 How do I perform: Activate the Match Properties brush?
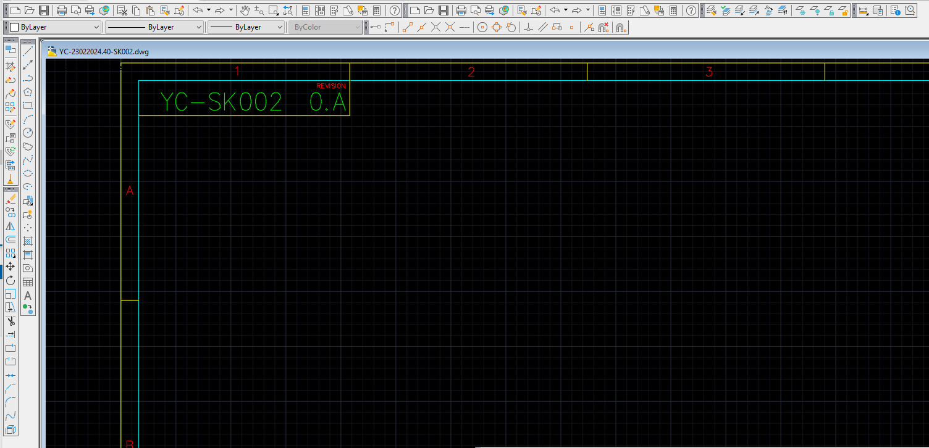pos(11,199)
